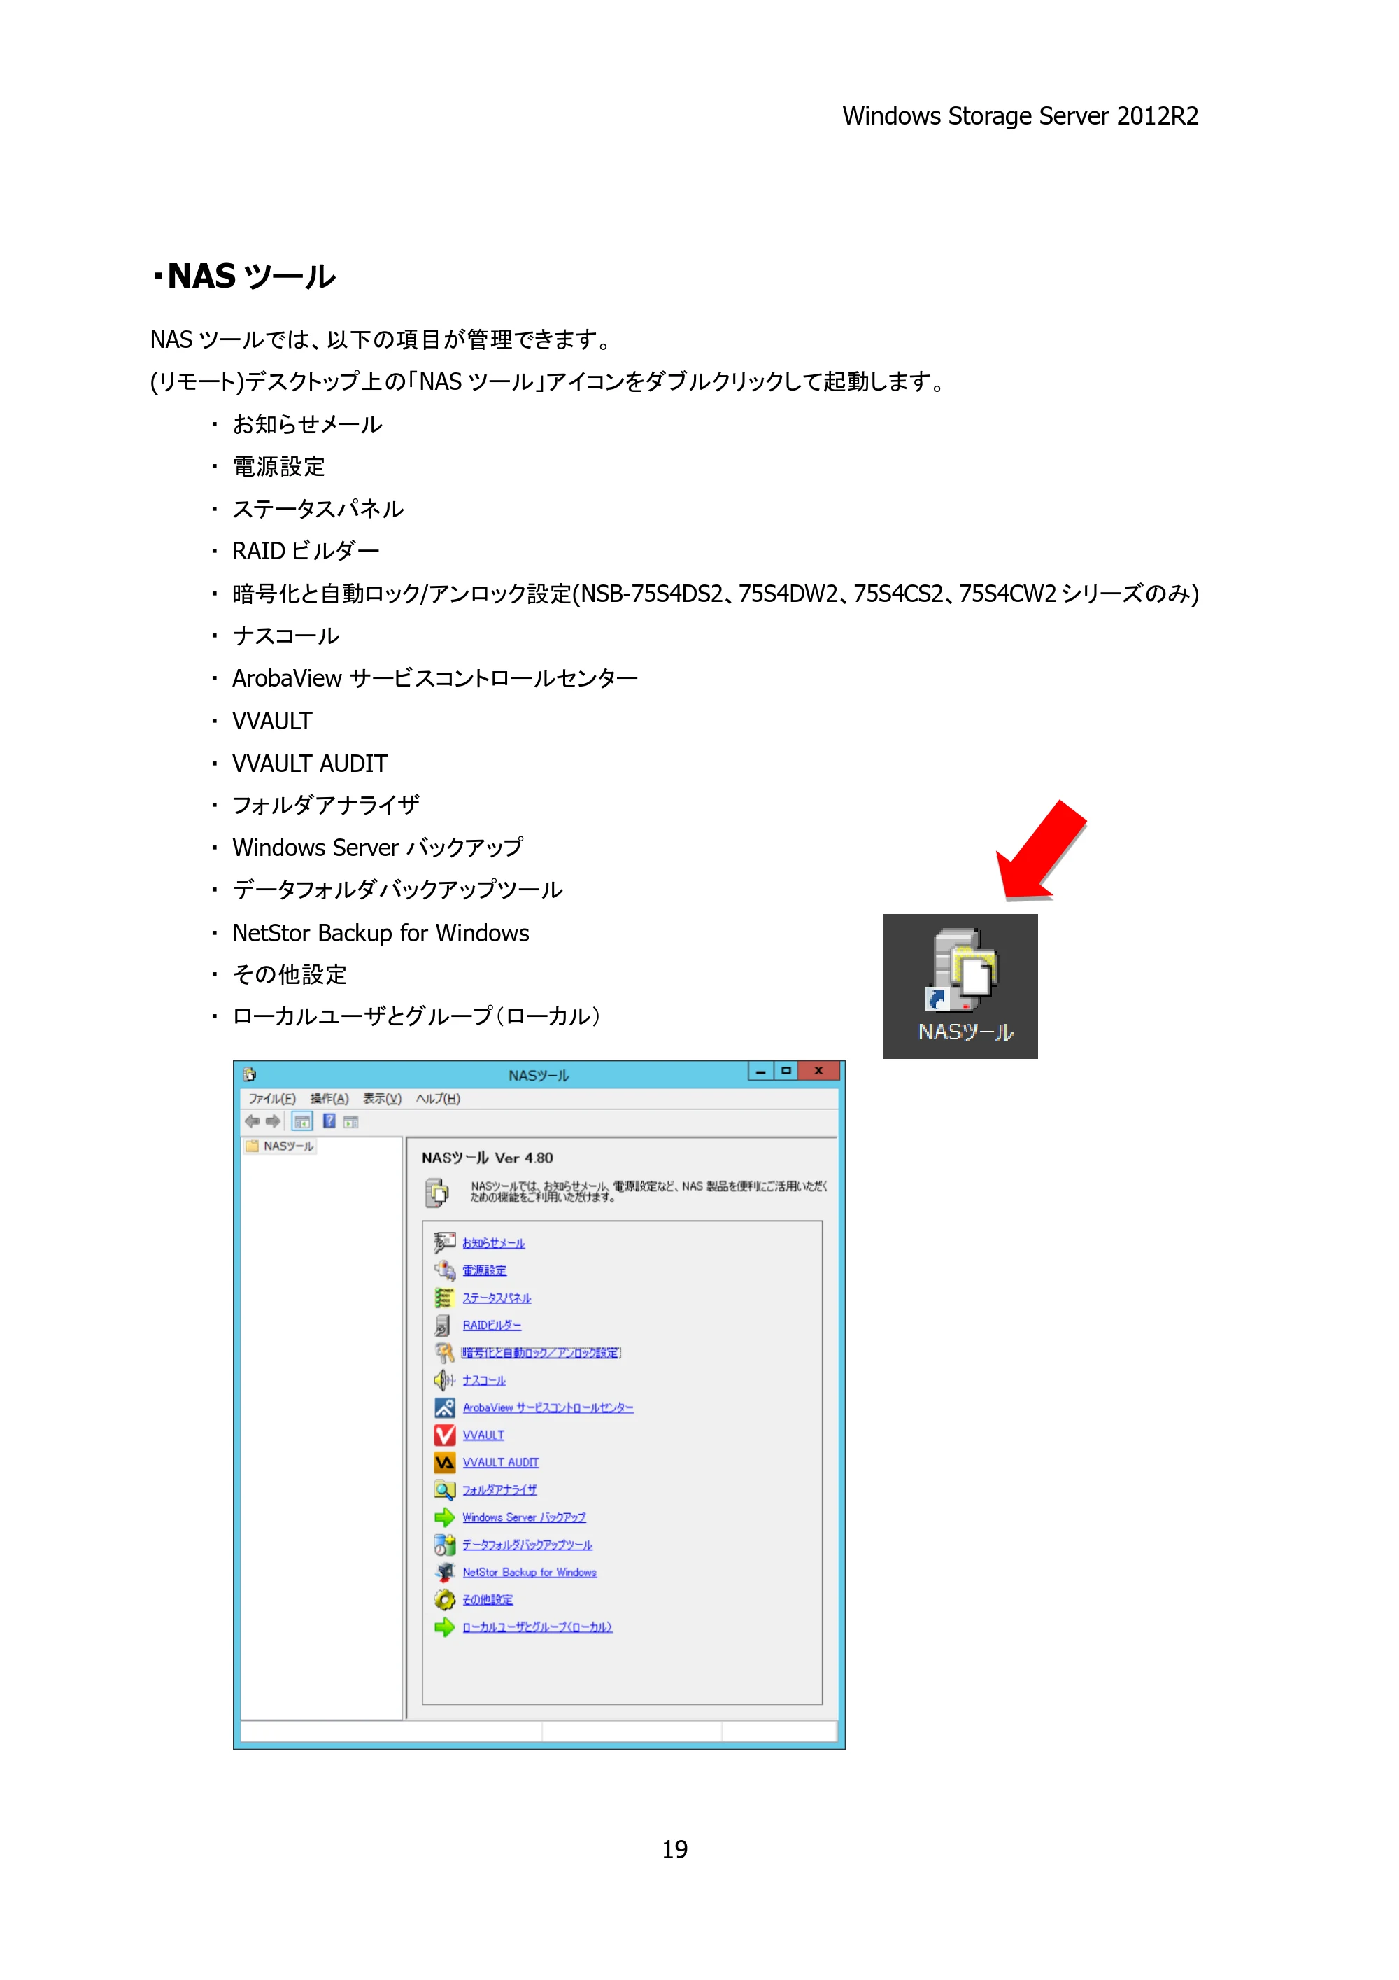Open ArobaView サービスコントロールセンター link
The width and height of the screenshot is (1399, 1980).
pos(548,1408)
